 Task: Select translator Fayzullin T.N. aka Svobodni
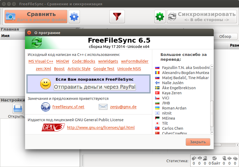[186, 68]
